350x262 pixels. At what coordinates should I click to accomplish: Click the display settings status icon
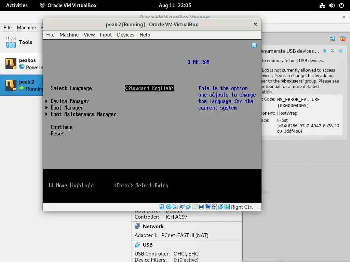[x=201, y=207]
